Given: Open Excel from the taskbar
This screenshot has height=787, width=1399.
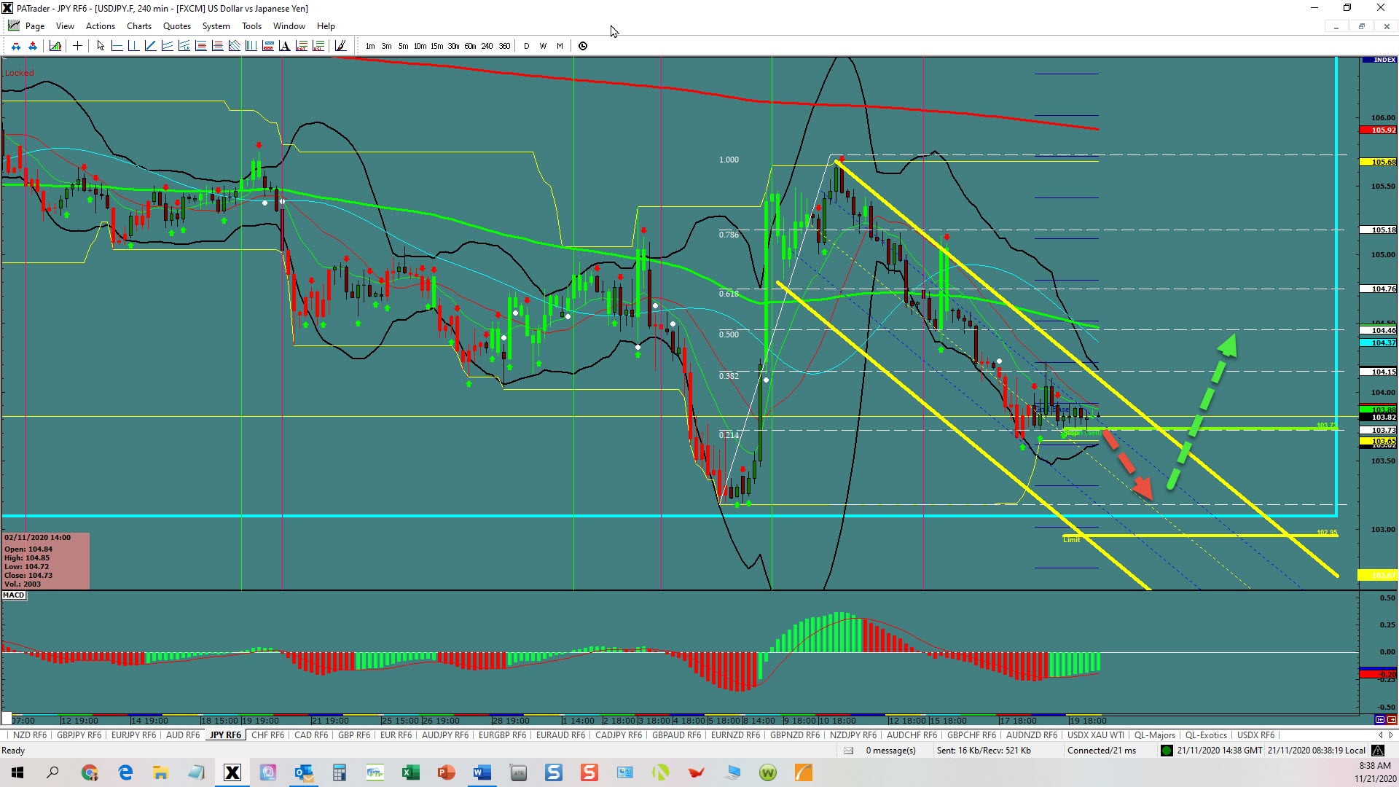Looking at the screenshot, I should pyautogui.click(x=410, y=772).
